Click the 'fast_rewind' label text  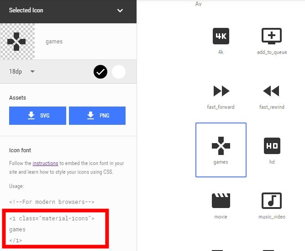[x=272, y=107]
